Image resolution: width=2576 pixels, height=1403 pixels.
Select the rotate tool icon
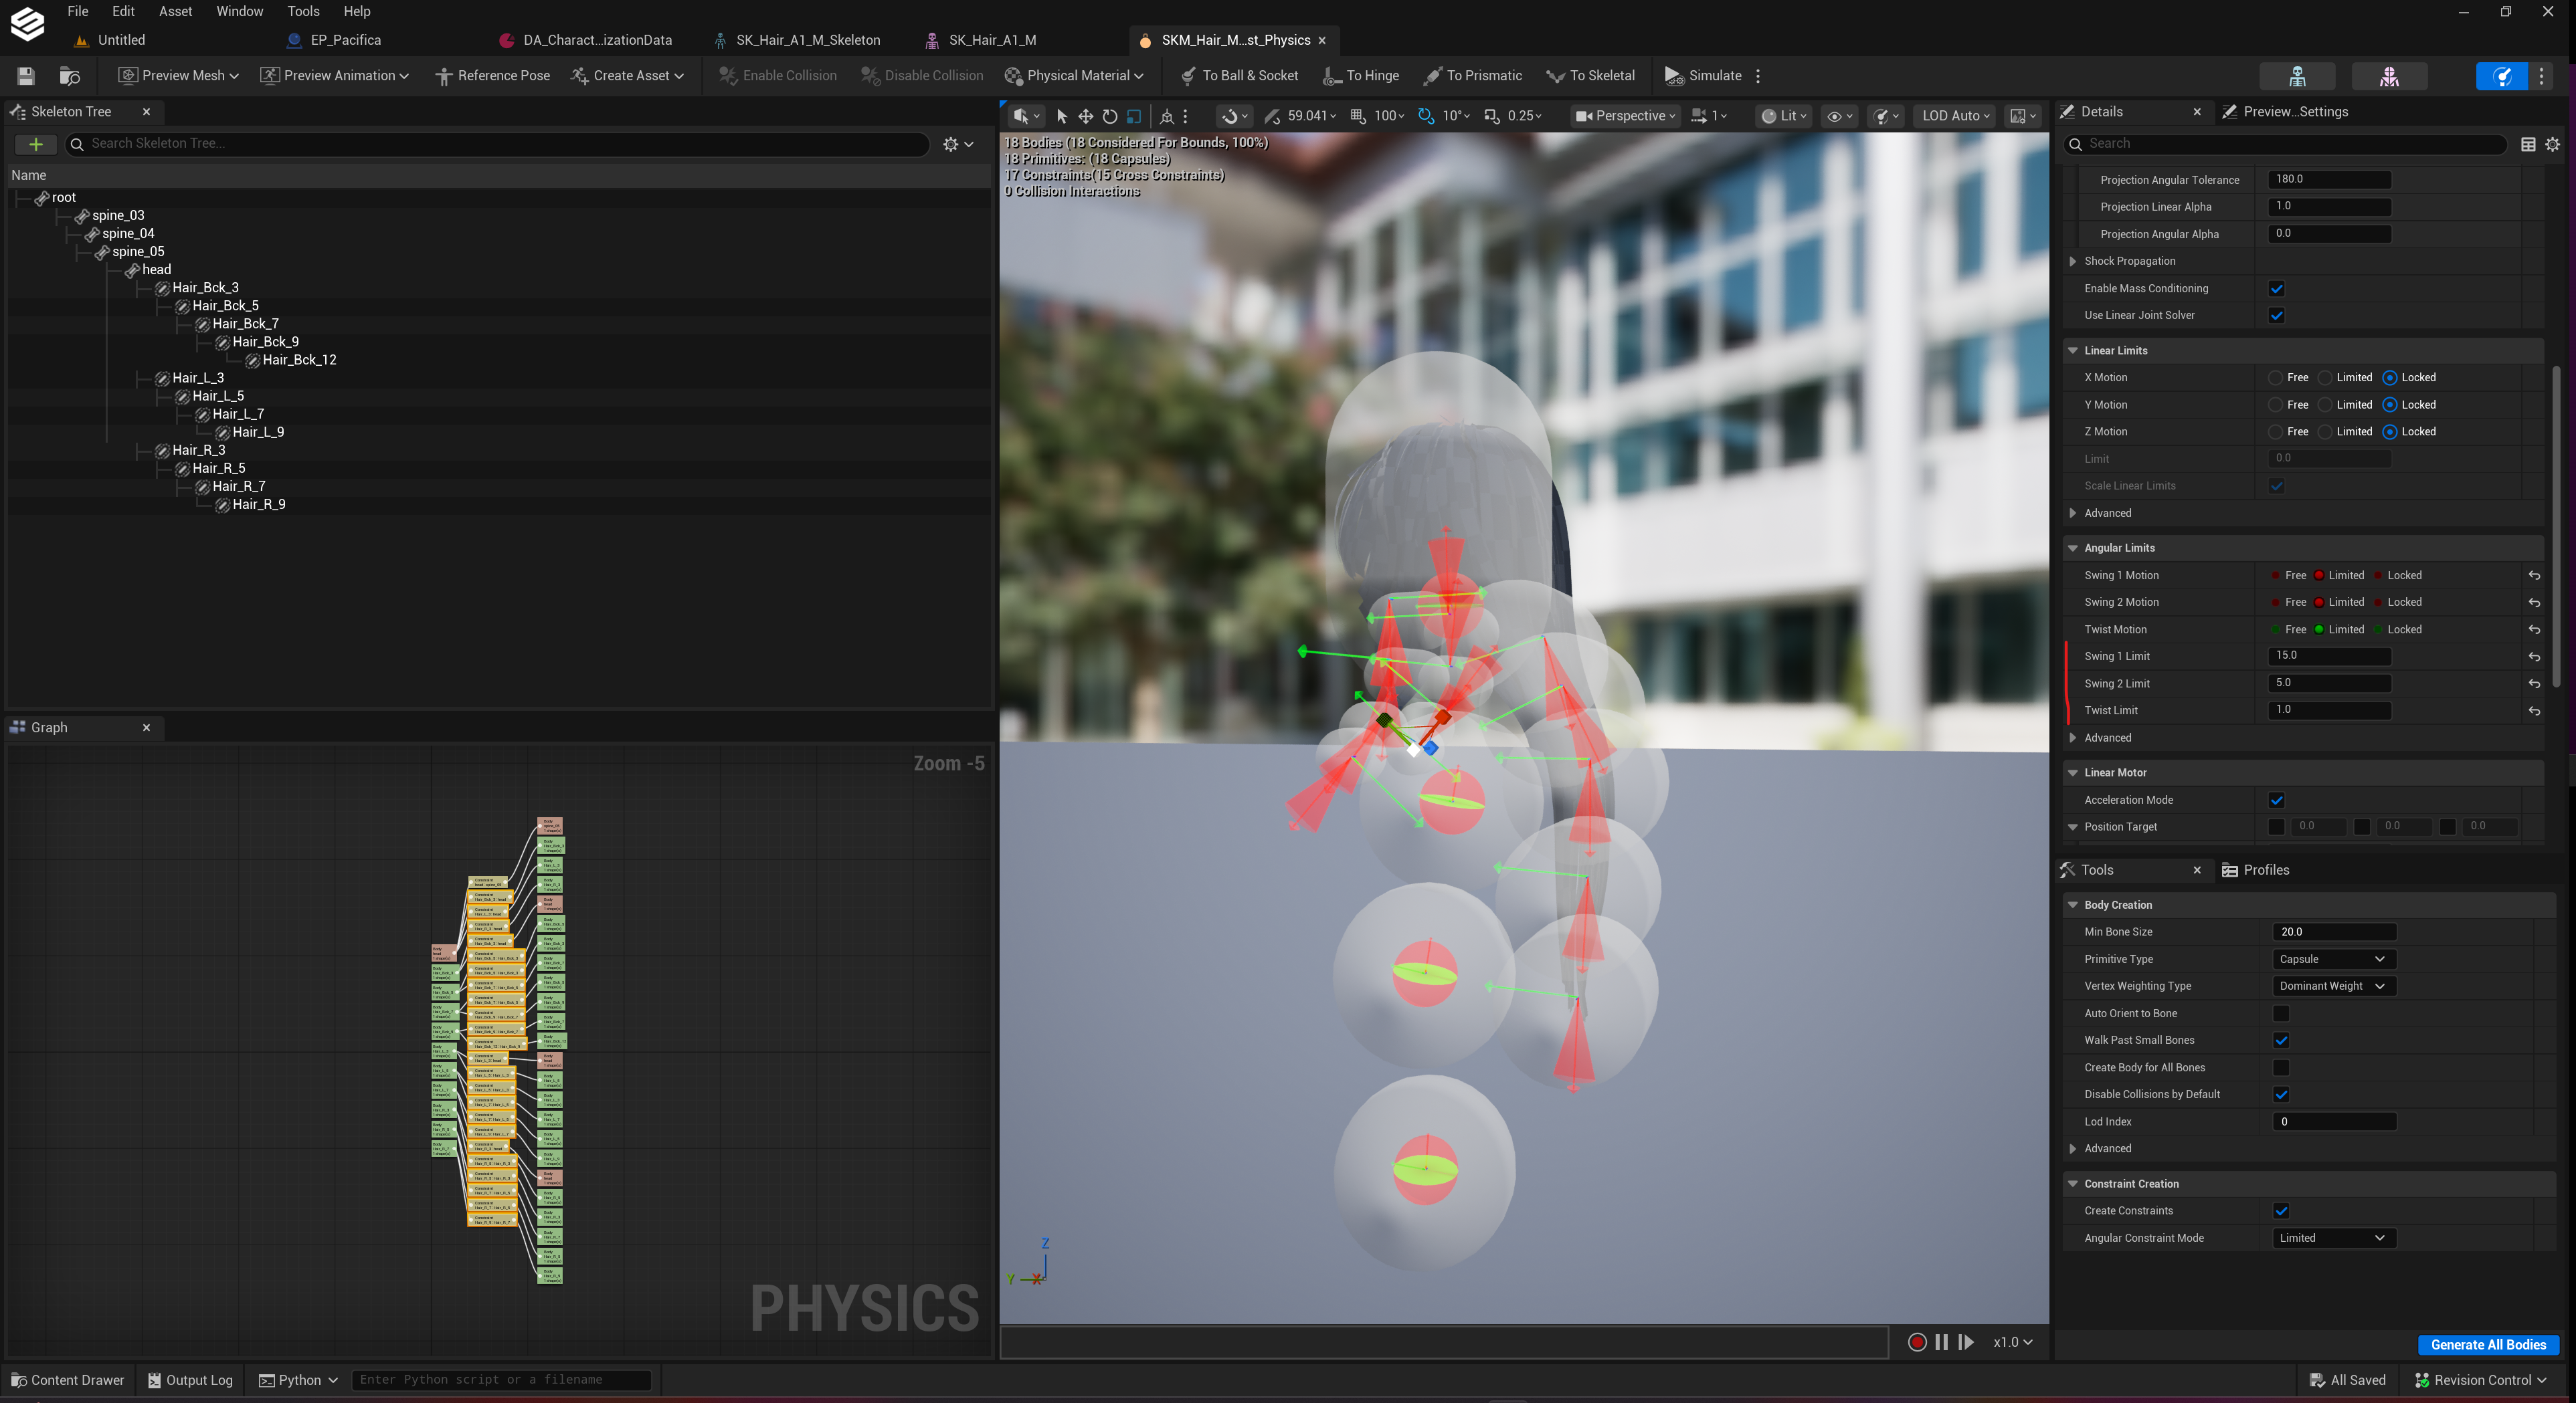coord(1109,116)
